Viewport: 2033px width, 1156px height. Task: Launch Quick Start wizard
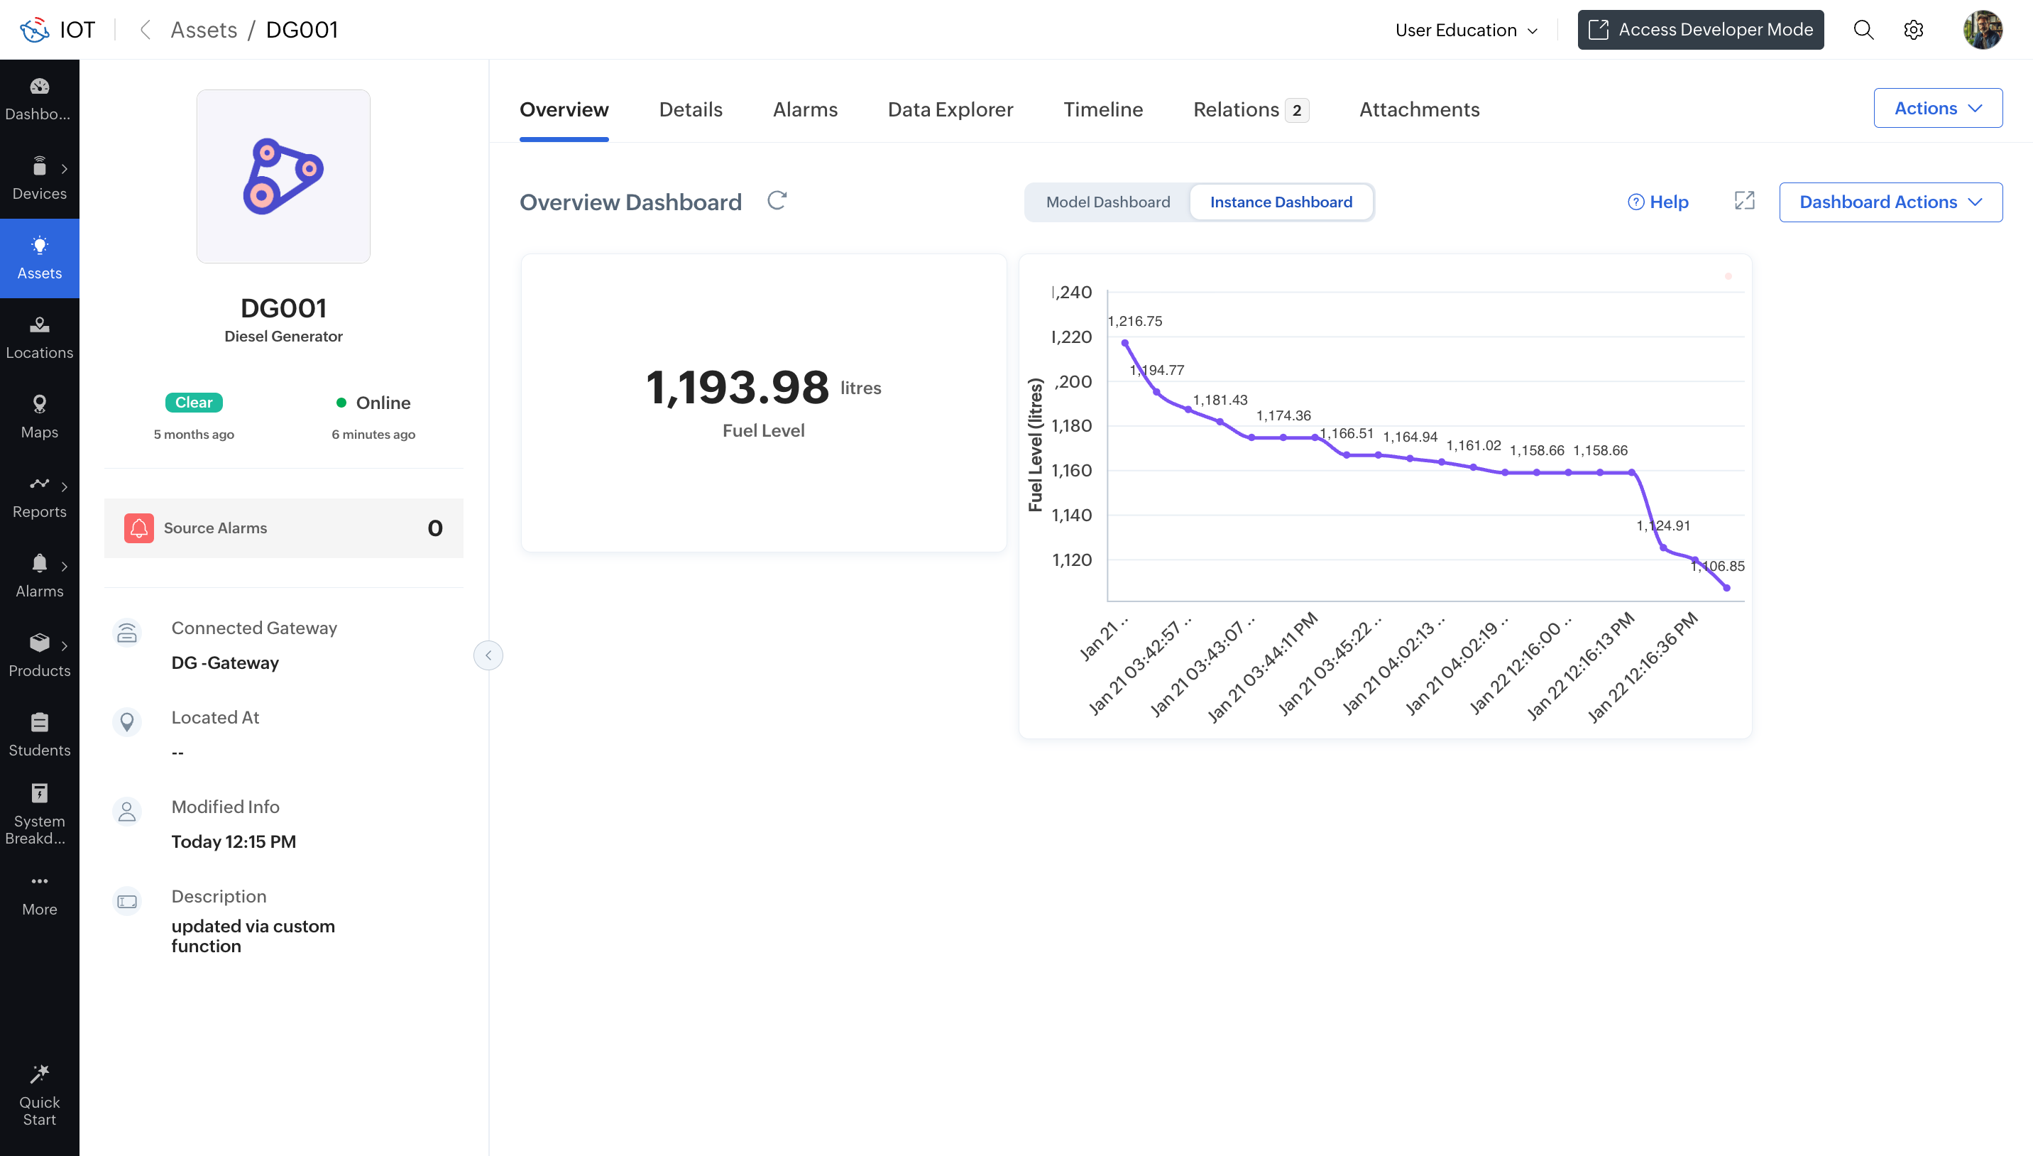point(39,1096)
